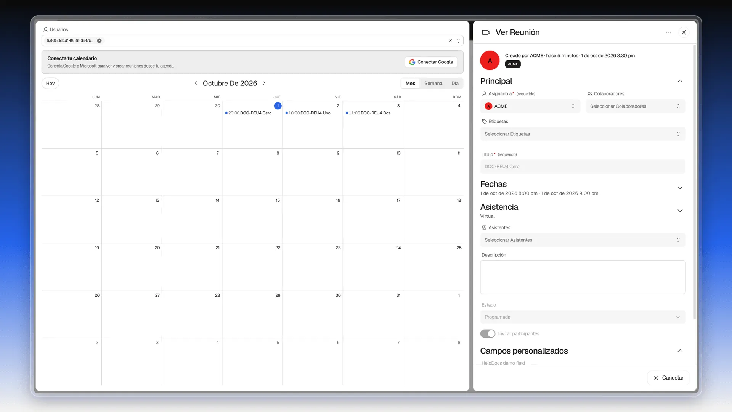
Task: Click Octubre De 2026 month title
Action: click(230, 83)
